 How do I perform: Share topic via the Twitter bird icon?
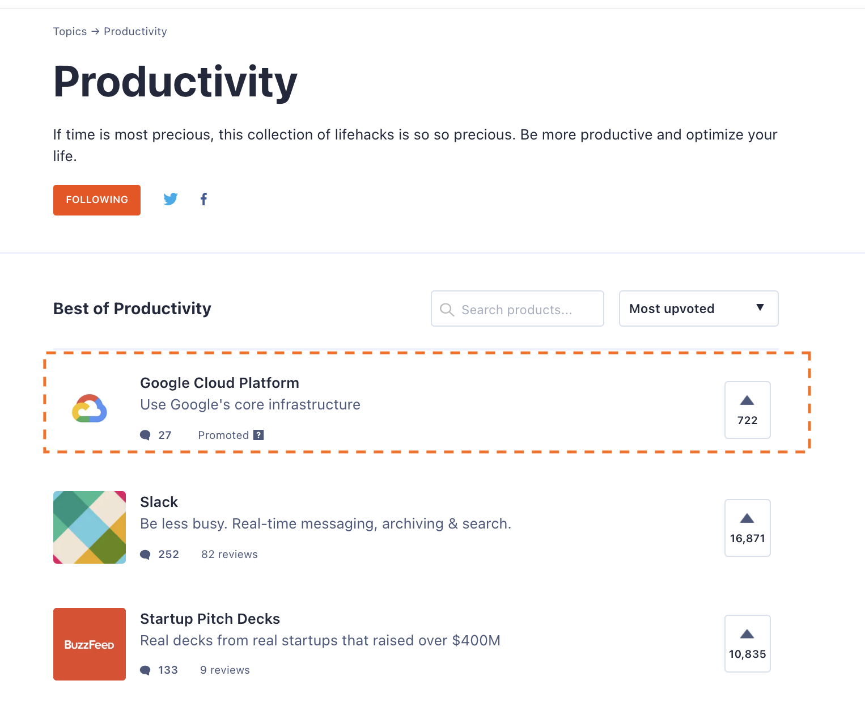click(x=171, y=199)
